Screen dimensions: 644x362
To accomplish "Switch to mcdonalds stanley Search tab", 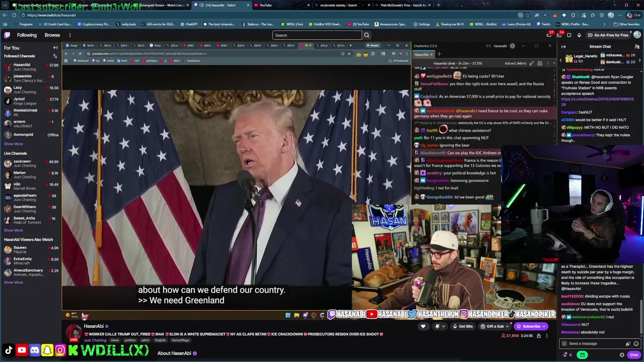I will coord(342,5).
